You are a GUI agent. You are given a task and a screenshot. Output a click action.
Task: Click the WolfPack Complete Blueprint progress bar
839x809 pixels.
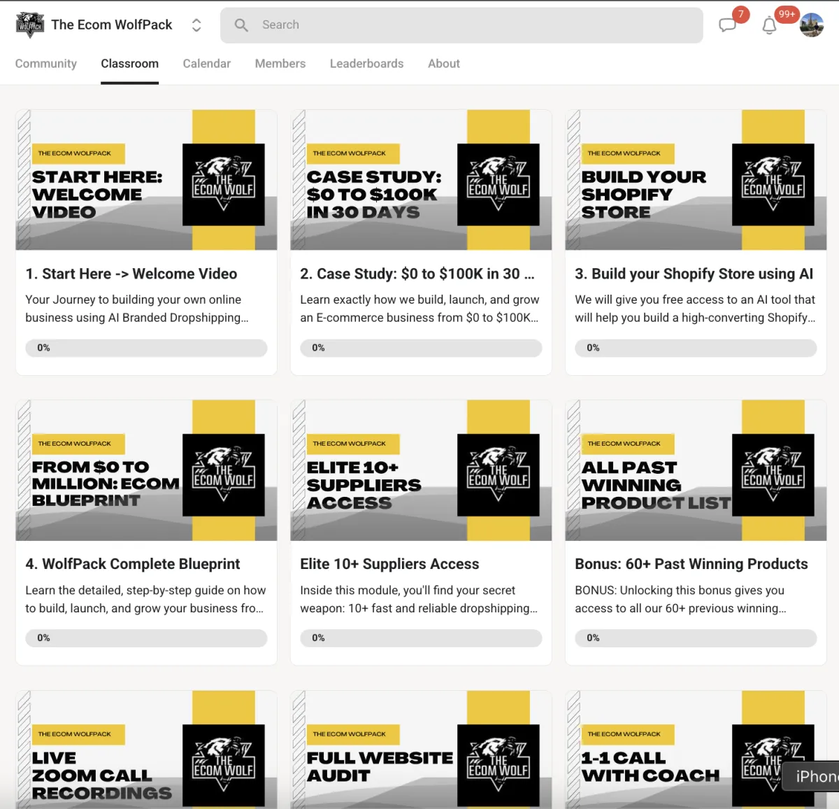[146, 638]
